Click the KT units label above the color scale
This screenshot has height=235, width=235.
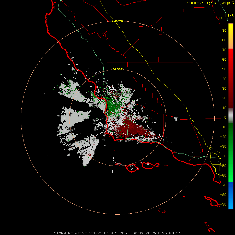[223, 18]
